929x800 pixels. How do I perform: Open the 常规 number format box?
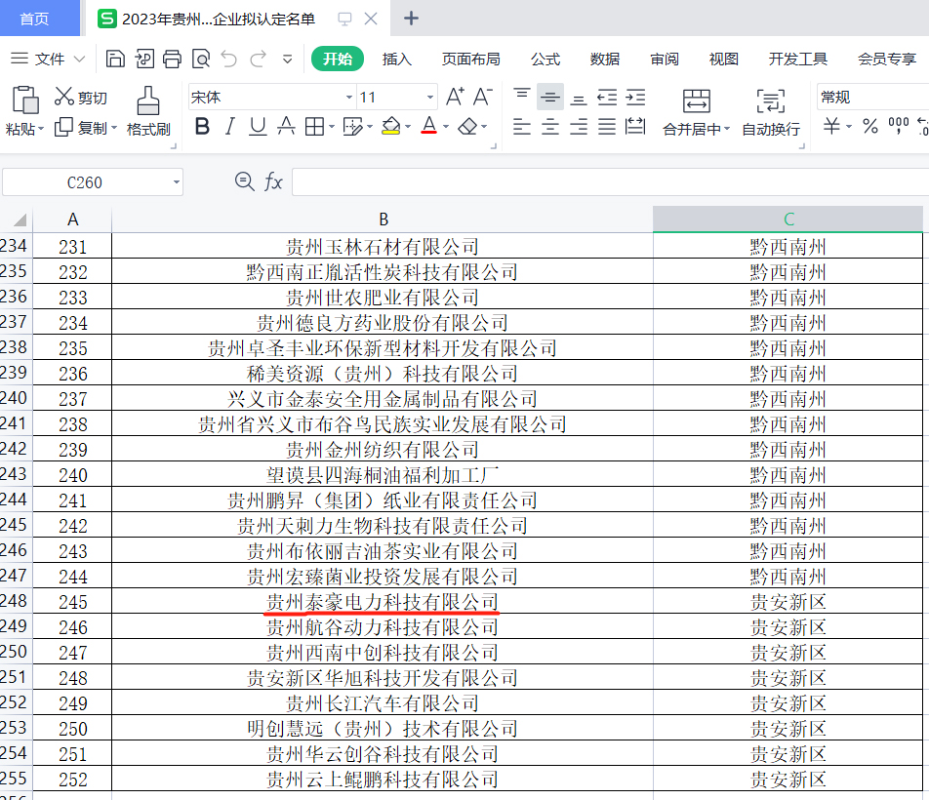[872, 98]
